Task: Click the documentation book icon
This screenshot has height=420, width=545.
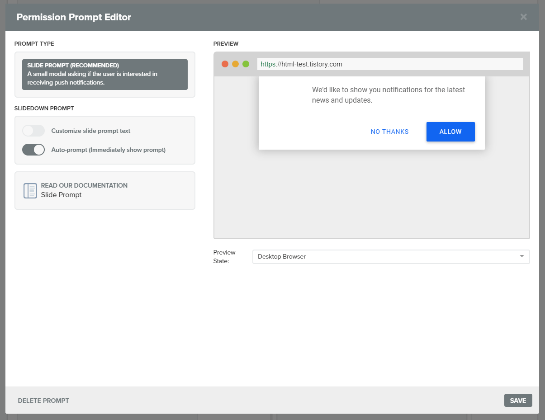Action: point(30,191)
